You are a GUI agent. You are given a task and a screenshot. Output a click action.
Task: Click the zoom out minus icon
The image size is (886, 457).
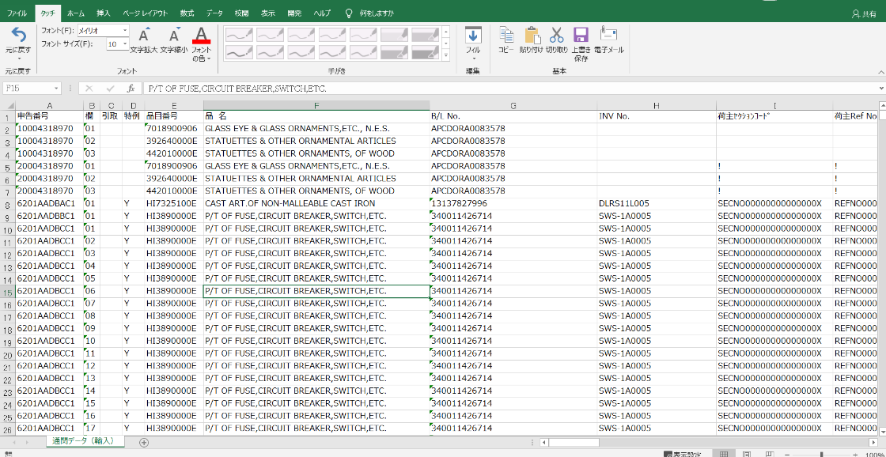(787, 454)
